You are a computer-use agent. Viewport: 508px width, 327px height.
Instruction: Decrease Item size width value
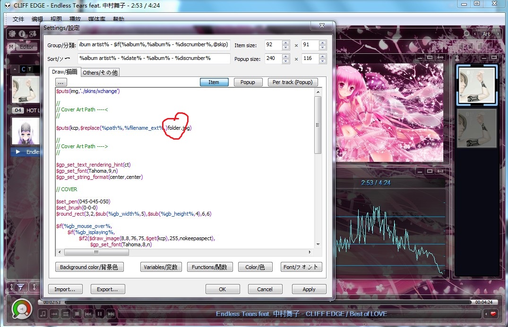(286, 48)
